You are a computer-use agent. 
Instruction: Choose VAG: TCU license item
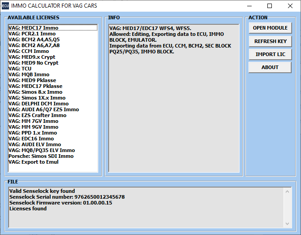tap(20, 69)
